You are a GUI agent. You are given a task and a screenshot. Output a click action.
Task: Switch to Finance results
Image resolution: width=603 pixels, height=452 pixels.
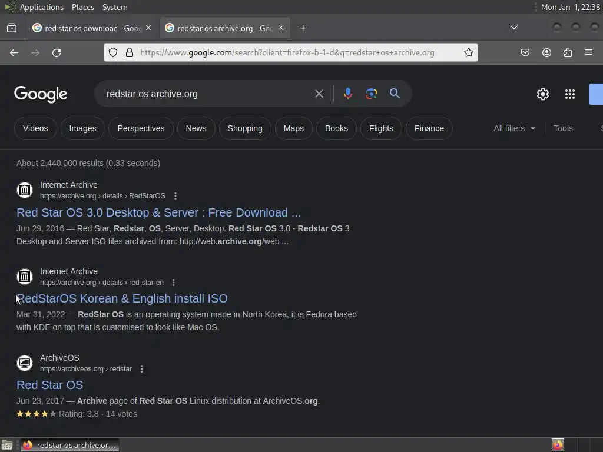click(x=429, y=128)
